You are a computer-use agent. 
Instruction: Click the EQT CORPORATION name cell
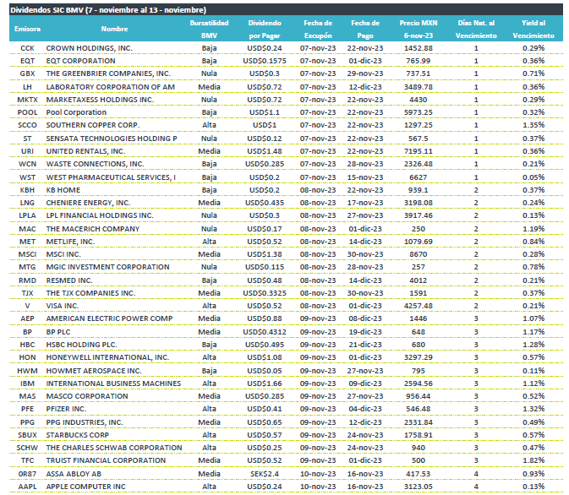tap(80, 61)
